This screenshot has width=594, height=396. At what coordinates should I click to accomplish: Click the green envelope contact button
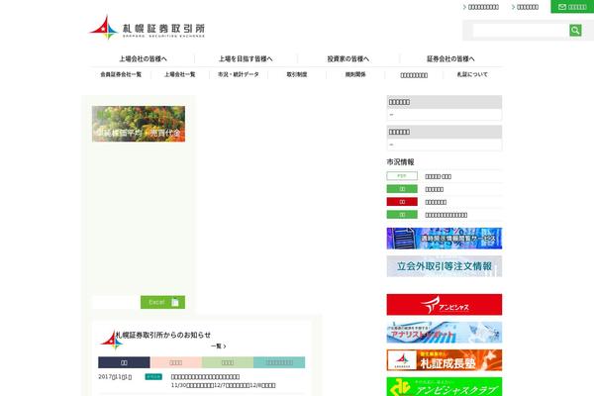(572, 7)
